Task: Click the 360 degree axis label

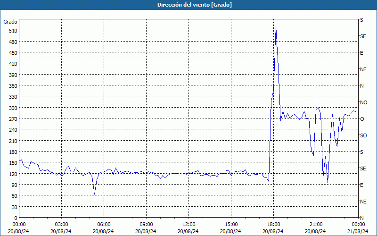Action: pyautogui.click(x=13, y=86)
